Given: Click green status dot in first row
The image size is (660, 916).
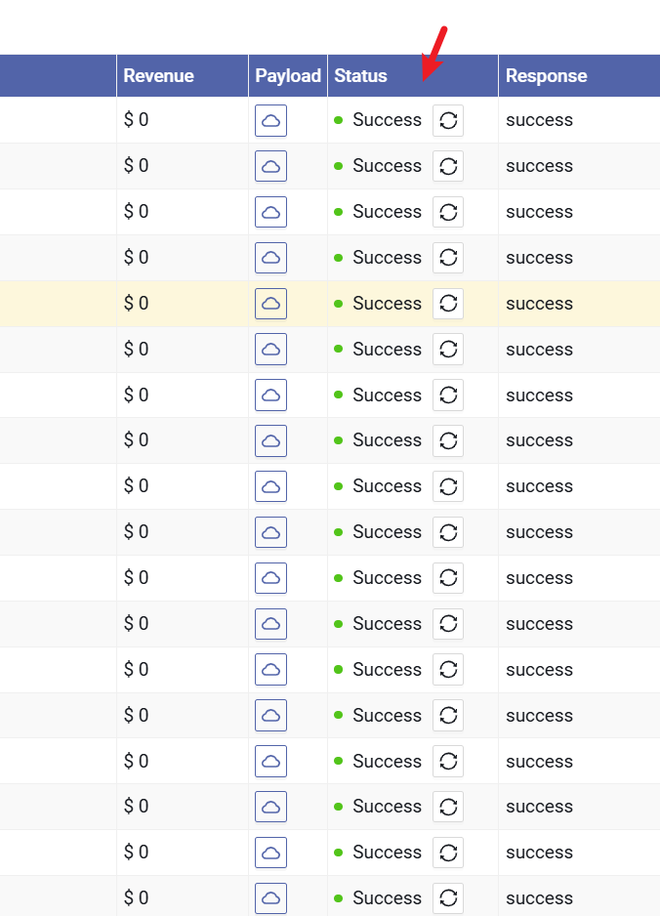Looking at the screenshot, I should point(339,120).
